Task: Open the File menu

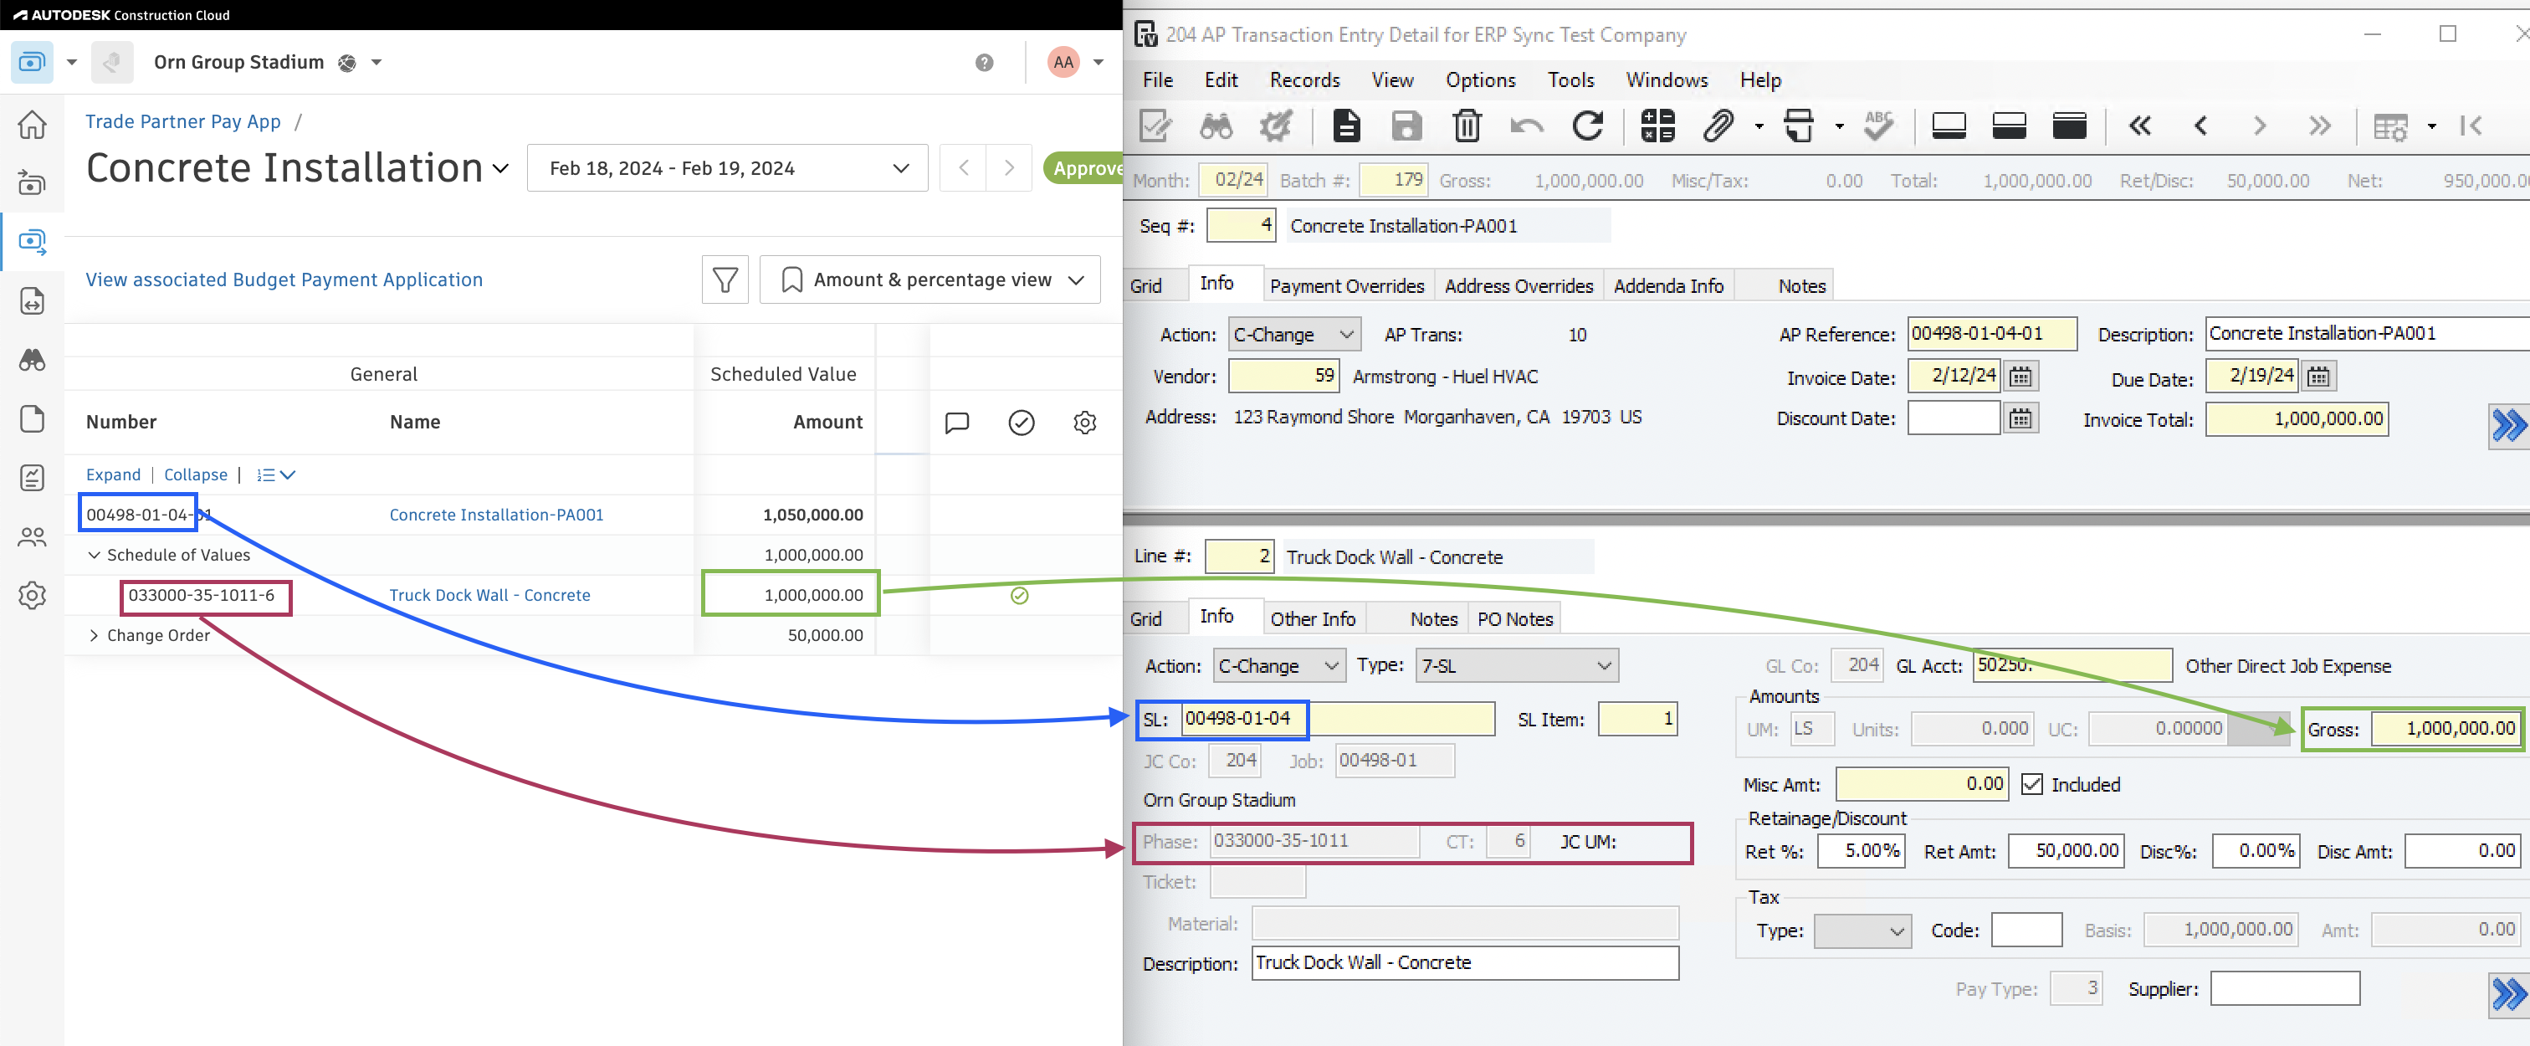Action: (x=1157, y=80)
